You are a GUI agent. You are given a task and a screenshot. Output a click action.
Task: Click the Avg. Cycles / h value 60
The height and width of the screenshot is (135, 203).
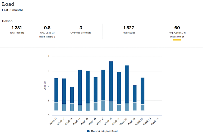[x=177, y=28]
